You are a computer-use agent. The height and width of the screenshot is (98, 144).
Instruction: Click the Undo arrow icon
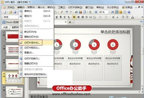[x=67, y=12]
